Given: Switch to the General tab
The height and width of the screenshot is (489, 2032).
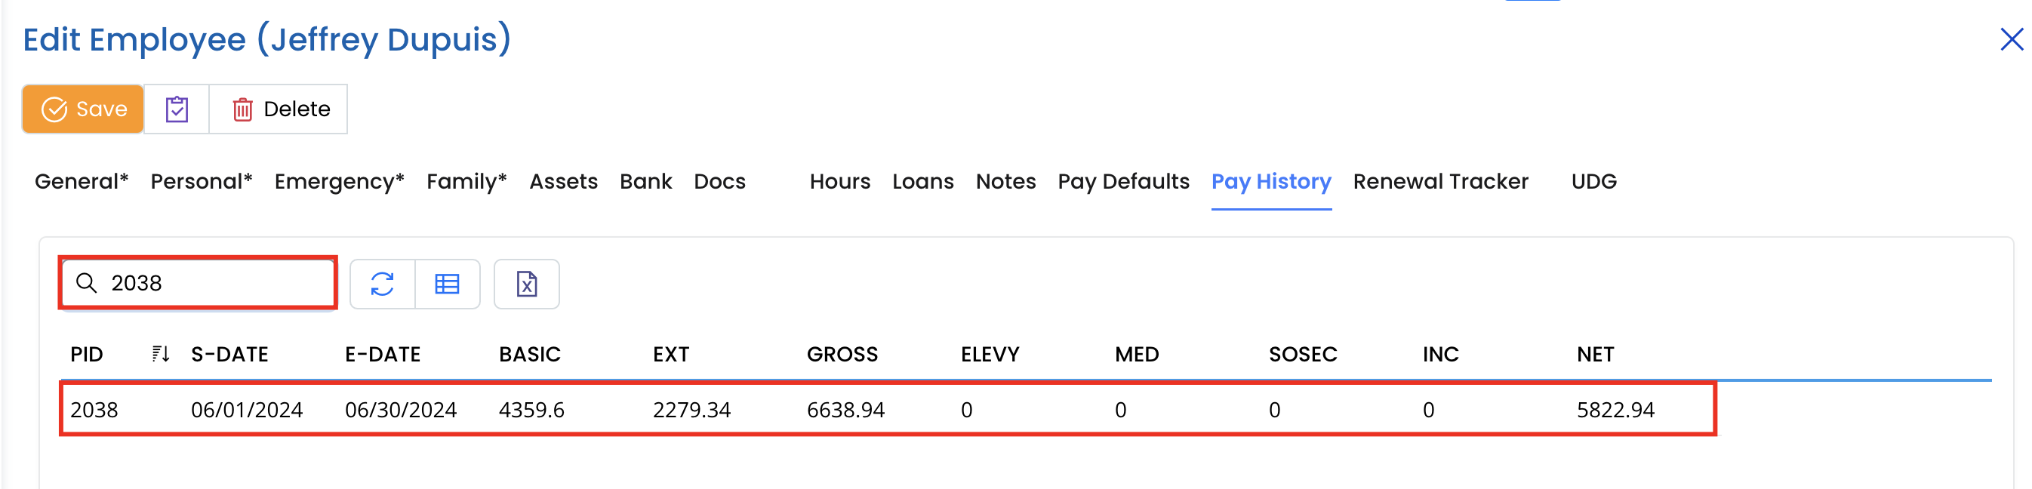Looking at the screenshot, I should pyautogui.click(x=82, y=181).
